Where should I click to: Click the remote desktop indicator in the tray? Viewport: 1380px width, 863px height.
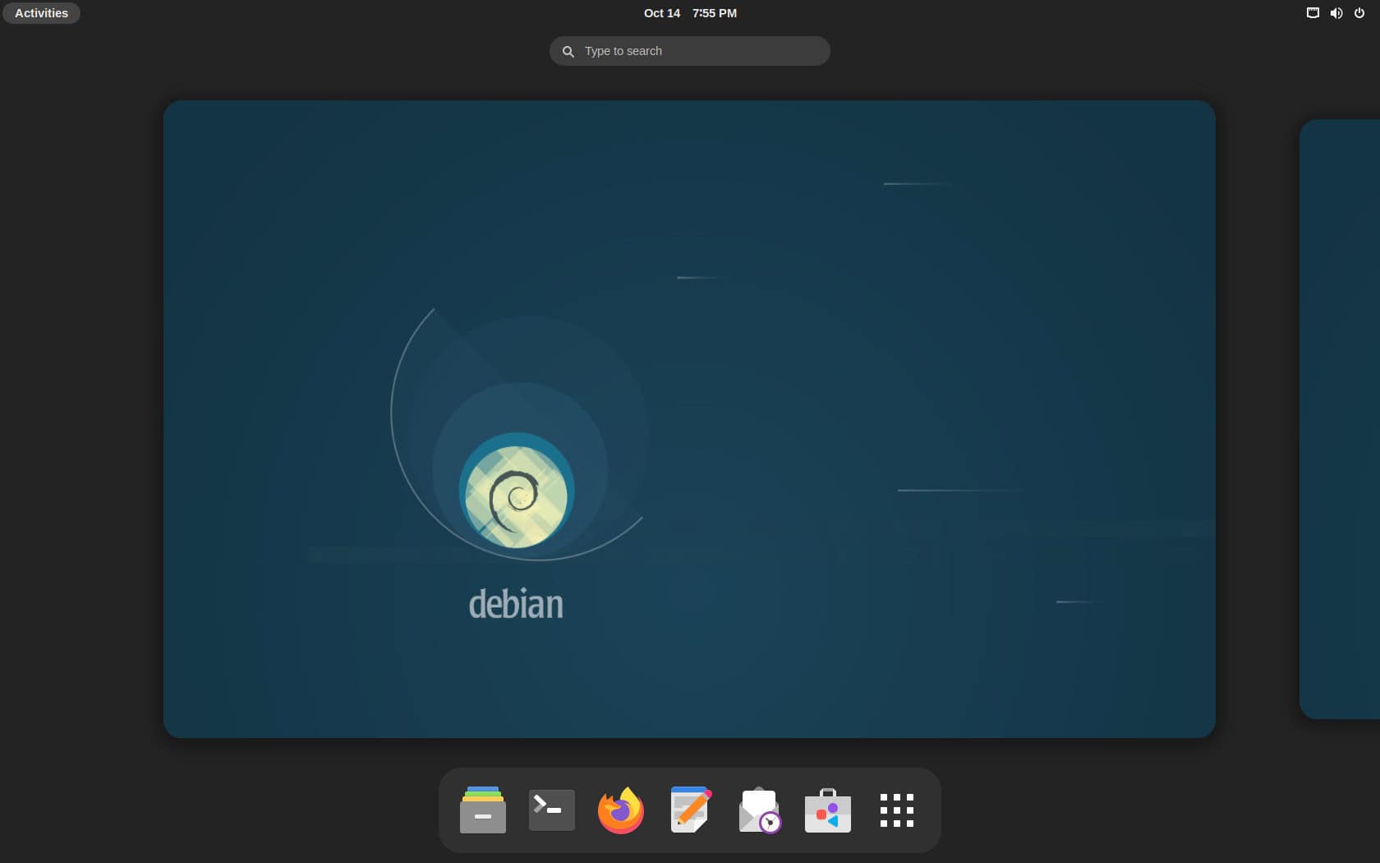tap(1312, 13)
